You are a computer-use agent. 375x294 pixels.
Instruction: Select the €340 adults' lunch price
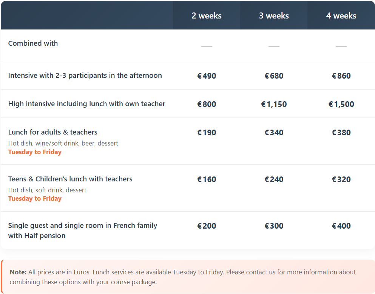[274, 133]
